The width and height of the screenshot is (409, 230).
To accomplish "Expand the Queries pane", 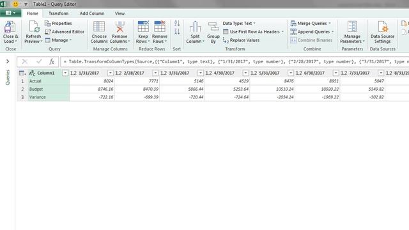I will click(8, 61).
